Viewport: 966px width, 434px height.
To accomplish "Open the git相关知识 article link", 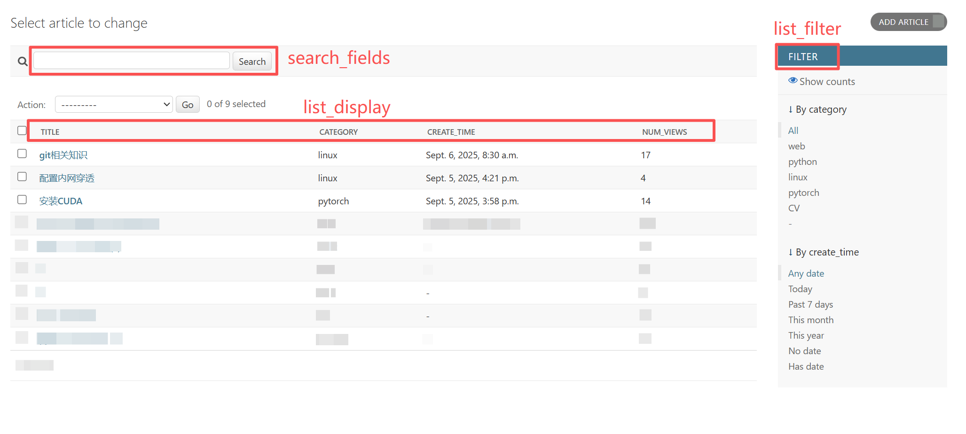I will coord(63,155).
